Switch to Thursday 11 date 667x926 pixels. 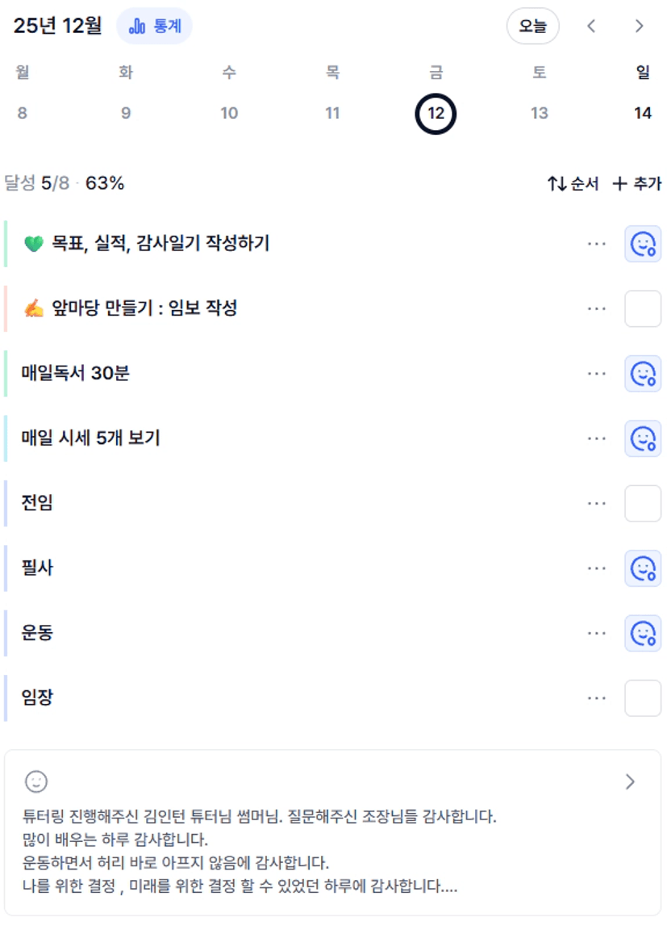pyautogui.click(x=332, y=113)
